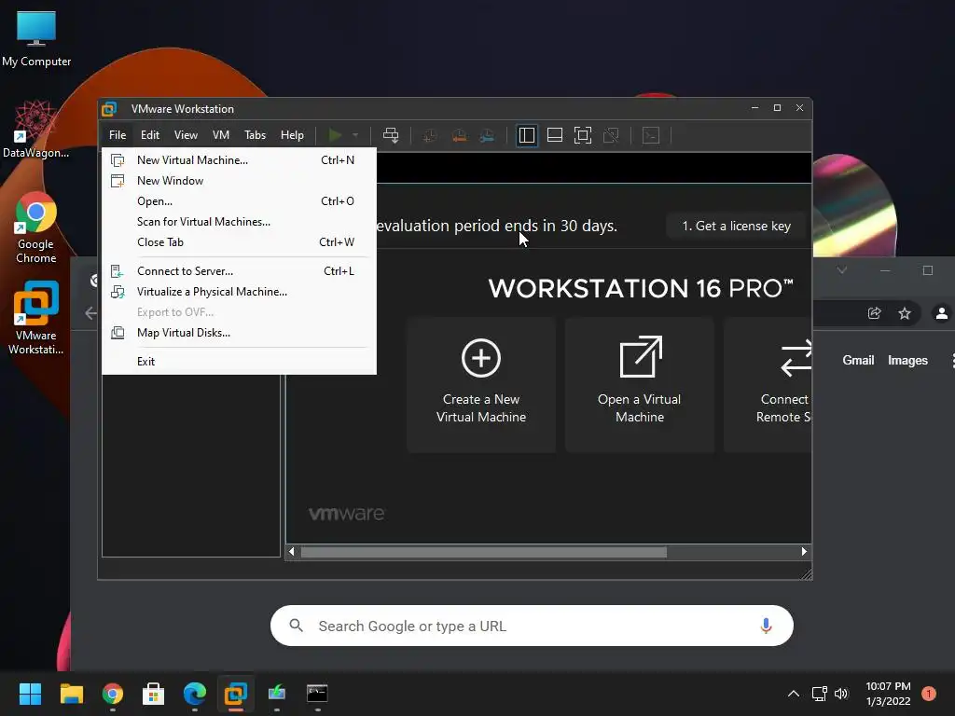Open the VM menu

pos(221,135)
